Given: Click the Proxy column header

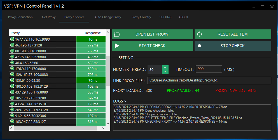Looking at the screenshot, I should click(43, 33).
